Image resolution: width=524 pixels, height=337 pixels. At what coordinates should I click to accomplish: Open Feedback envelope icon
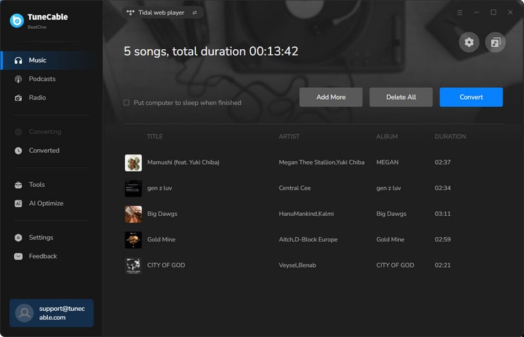pos(18,256)
